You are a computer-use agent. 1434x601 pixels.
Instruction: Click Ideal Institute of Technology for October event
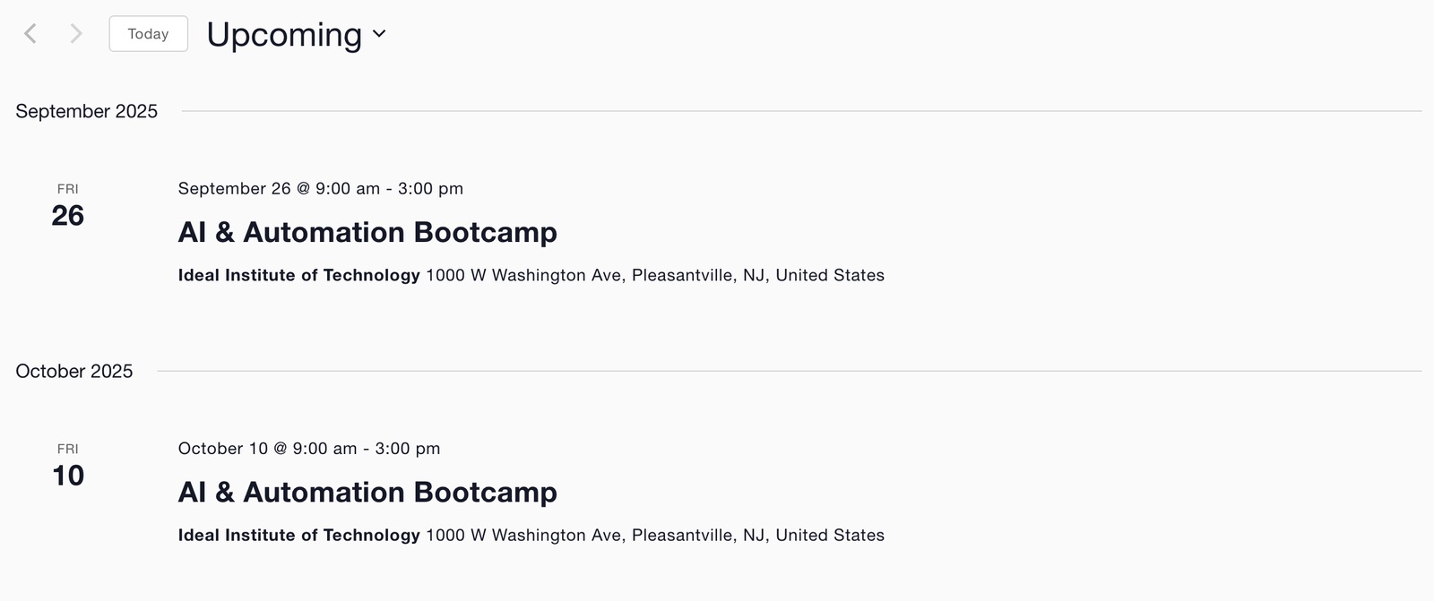pos(298,535)
